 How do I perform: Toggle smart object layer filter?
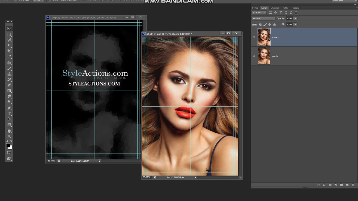coord(291,13)
